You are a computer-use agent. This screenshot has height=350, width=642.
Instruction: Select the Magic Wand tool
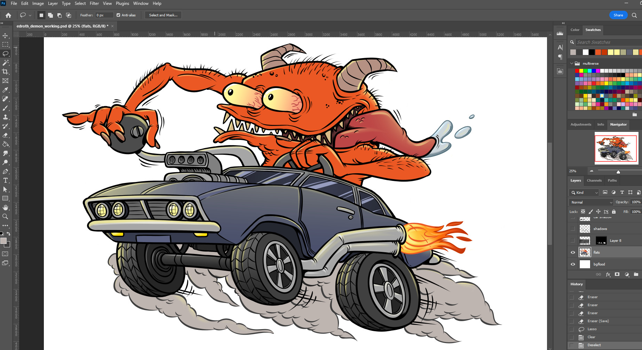point(5,63)
